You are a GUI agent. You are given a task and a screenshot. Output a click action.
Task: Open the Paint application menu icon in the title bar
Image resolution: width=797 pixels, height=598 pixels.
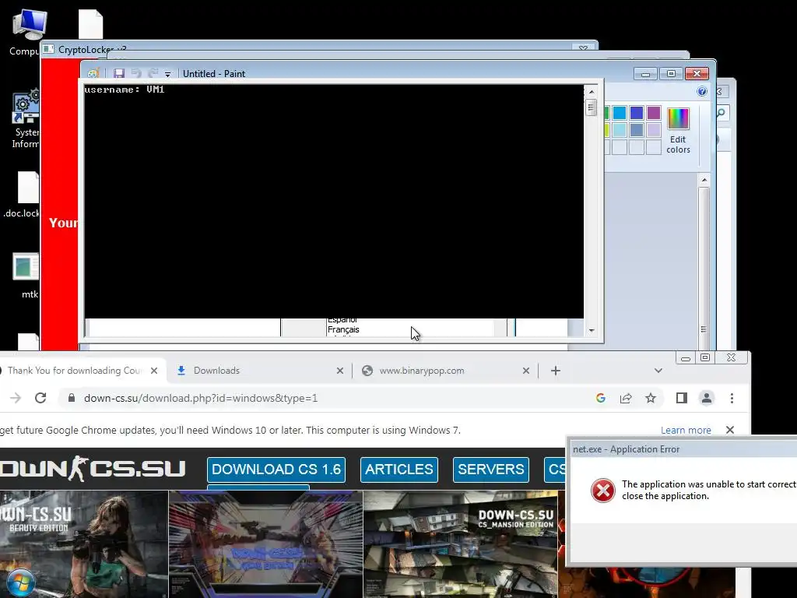(93, 73)
